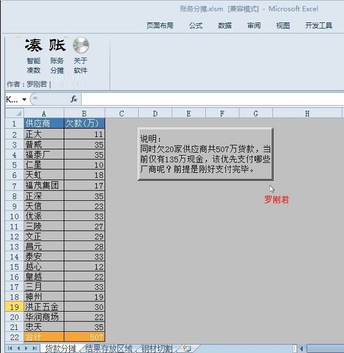Click the select-all corner of the grid
Screen dimensions: 344x353
[x=14, y=114]
